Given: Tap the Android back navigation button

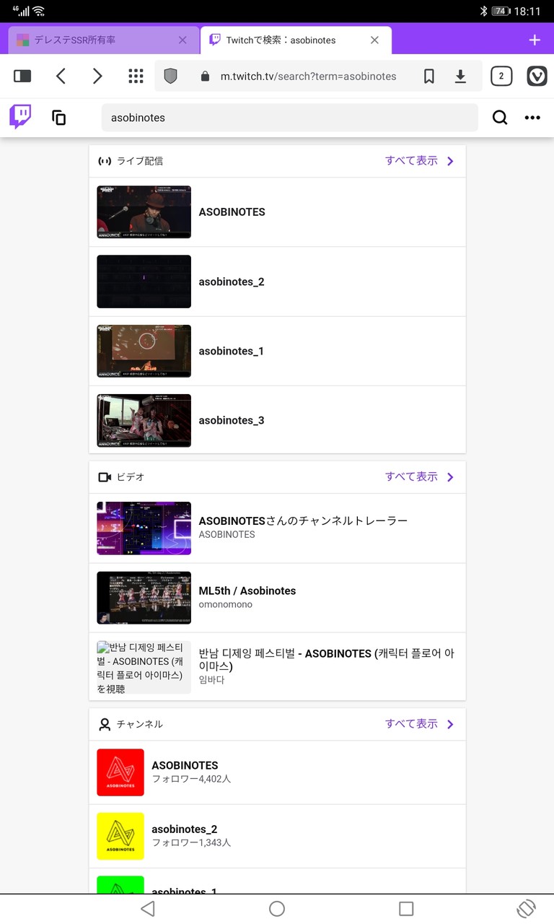Looking at the screenshot, I should [x=148, y=909].
